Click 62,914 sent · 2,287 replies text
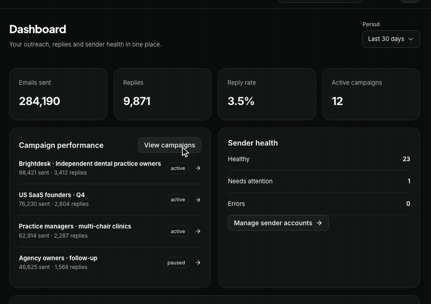 (53, 236)
